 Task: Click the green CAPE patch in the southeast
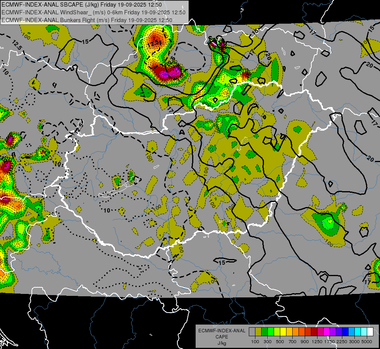tap(328, 223)
